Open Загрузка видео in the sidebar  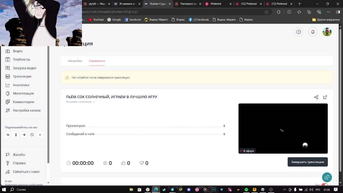coord(24,68)
